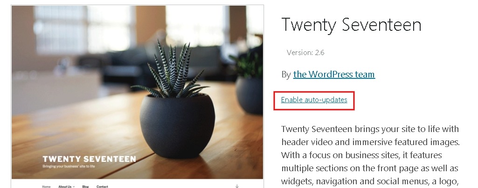This screenshot has width=478, height=188.
Task: Click the wooden table surface in the preview
Action: click(76, 134)
